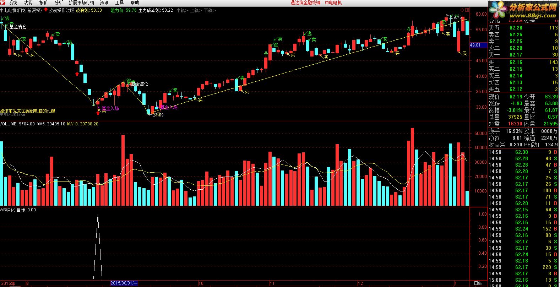Click the 最低 value 61.87
The width and height of the screenshot is (560, 287).
point(551,110)
